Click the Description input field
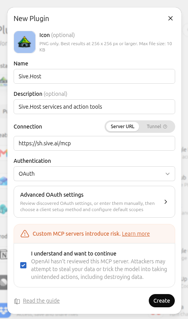 point(94,107)
